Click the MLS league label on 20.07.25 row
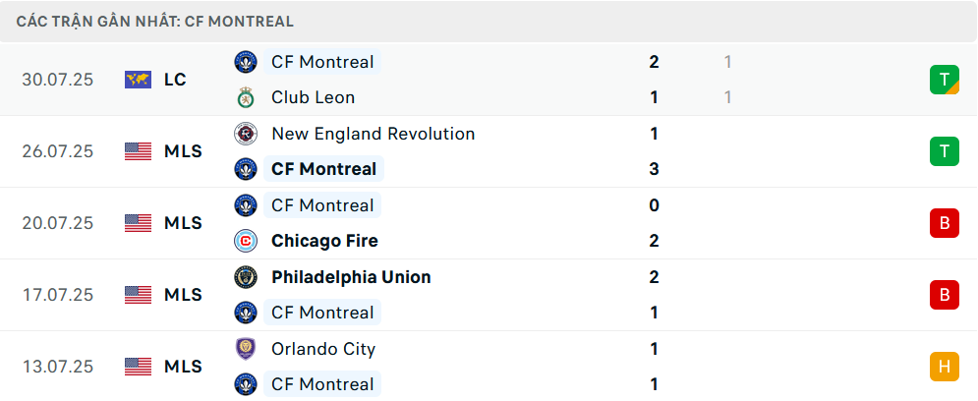The width and height of the screenshot is (978, 401). coord(184,223)
